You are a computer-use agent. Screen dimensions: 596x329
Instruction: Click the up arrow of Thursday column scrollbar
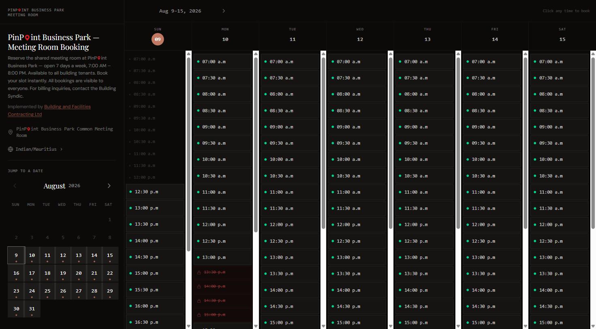(x=458, y=54)
